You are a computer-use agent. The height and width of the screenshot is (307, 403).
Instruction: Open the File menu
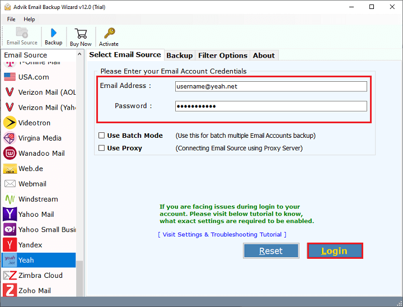[11, 19]
